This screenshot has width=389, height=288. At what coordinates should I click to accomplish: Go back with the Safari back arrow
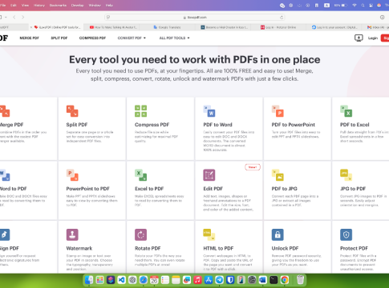(x=14, y=18)
